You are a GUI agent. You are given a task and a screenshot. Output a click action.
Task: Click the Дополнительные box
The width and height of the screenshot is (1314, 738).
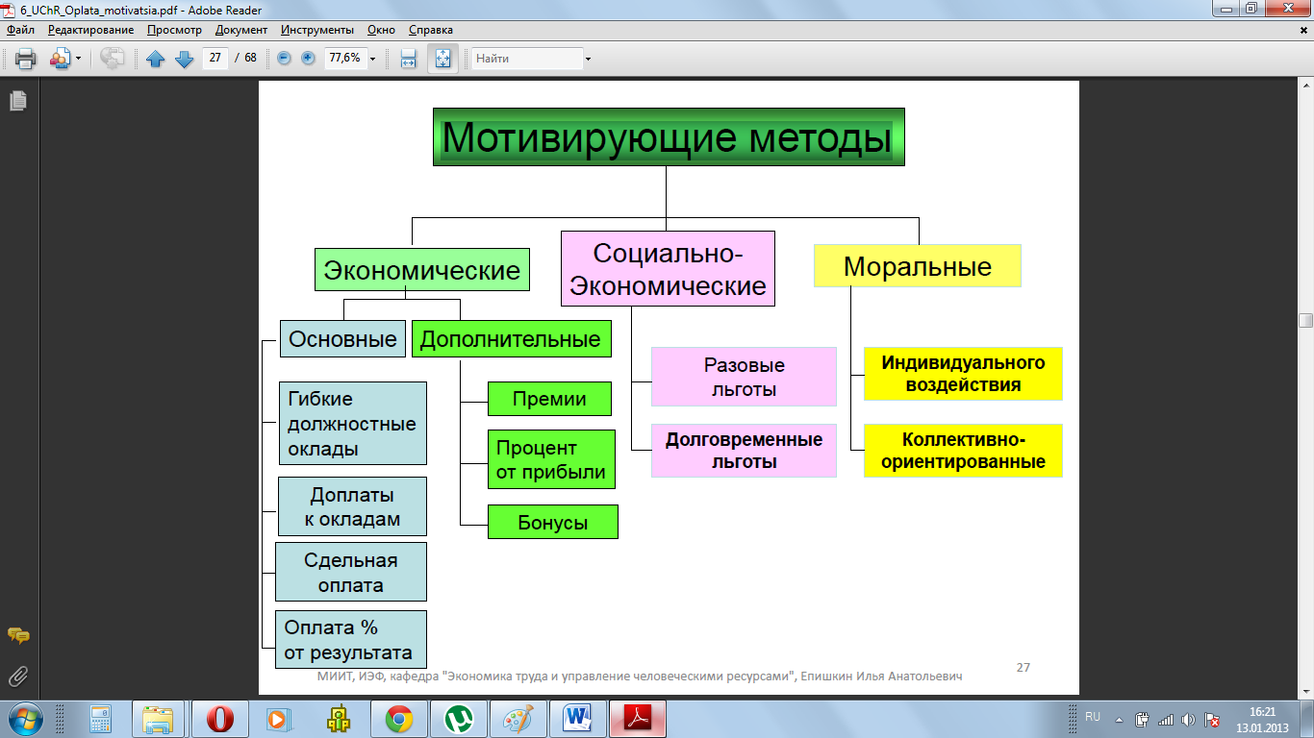click(x=512, y=338)
